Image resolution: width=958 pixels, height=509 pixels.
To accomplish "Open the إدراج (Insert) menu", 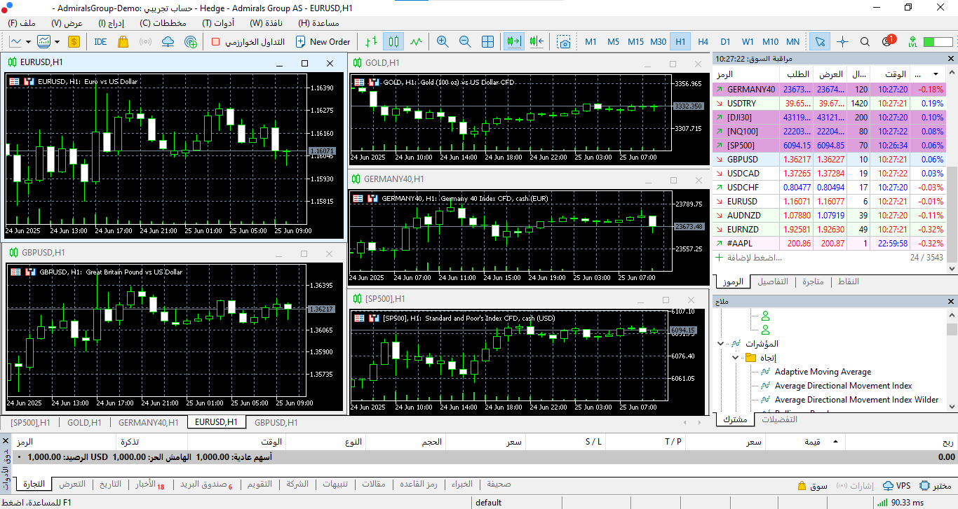I will (x=111, y=23).
